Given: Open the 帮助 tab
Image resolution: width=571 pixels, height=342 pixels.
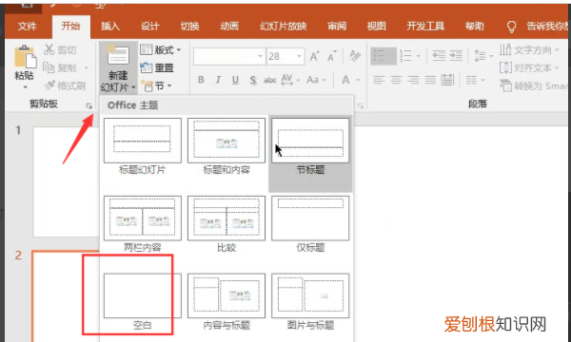Looking at the screenshot, I should click(475, 27).
